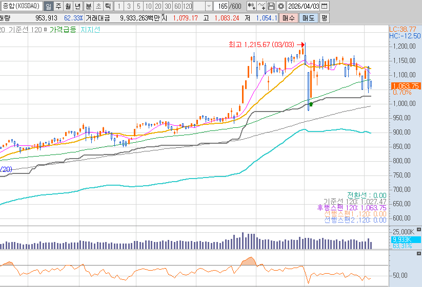Screen dimensions: 422x287
Task: Click the volume value 953,913
Action: pyautogui.click(x=46, y=18)
